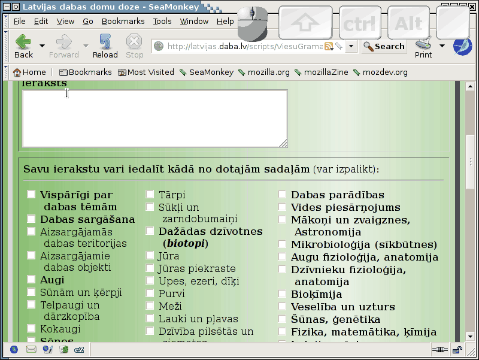This screenshot has width=479, height=360.
Task: Check the Purvi category
Action: coord(150,293)
